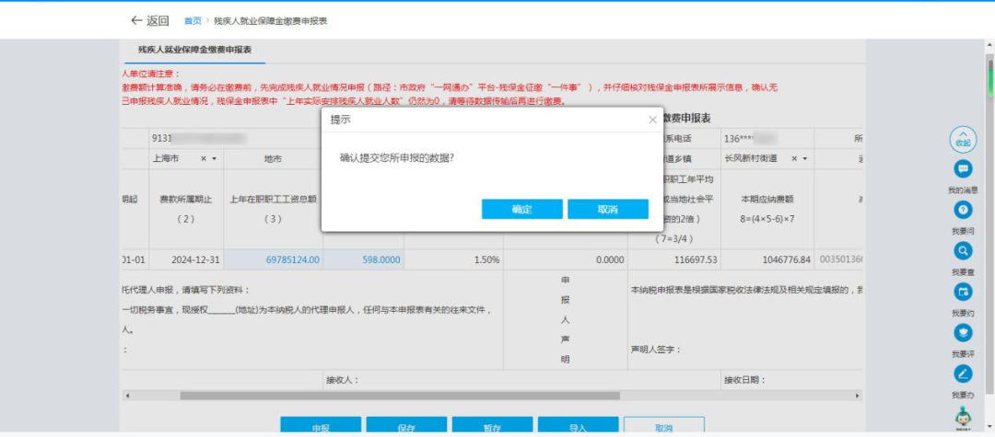The height and width of the screenshot is (437, 995).
Task: Click the horizontal scrollbar left arrow
Action: tap(127, 396)
